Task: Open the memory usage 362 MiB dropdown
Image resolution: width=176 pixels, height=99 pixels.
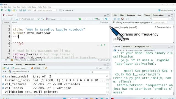Action: click(x=37, y=68)
